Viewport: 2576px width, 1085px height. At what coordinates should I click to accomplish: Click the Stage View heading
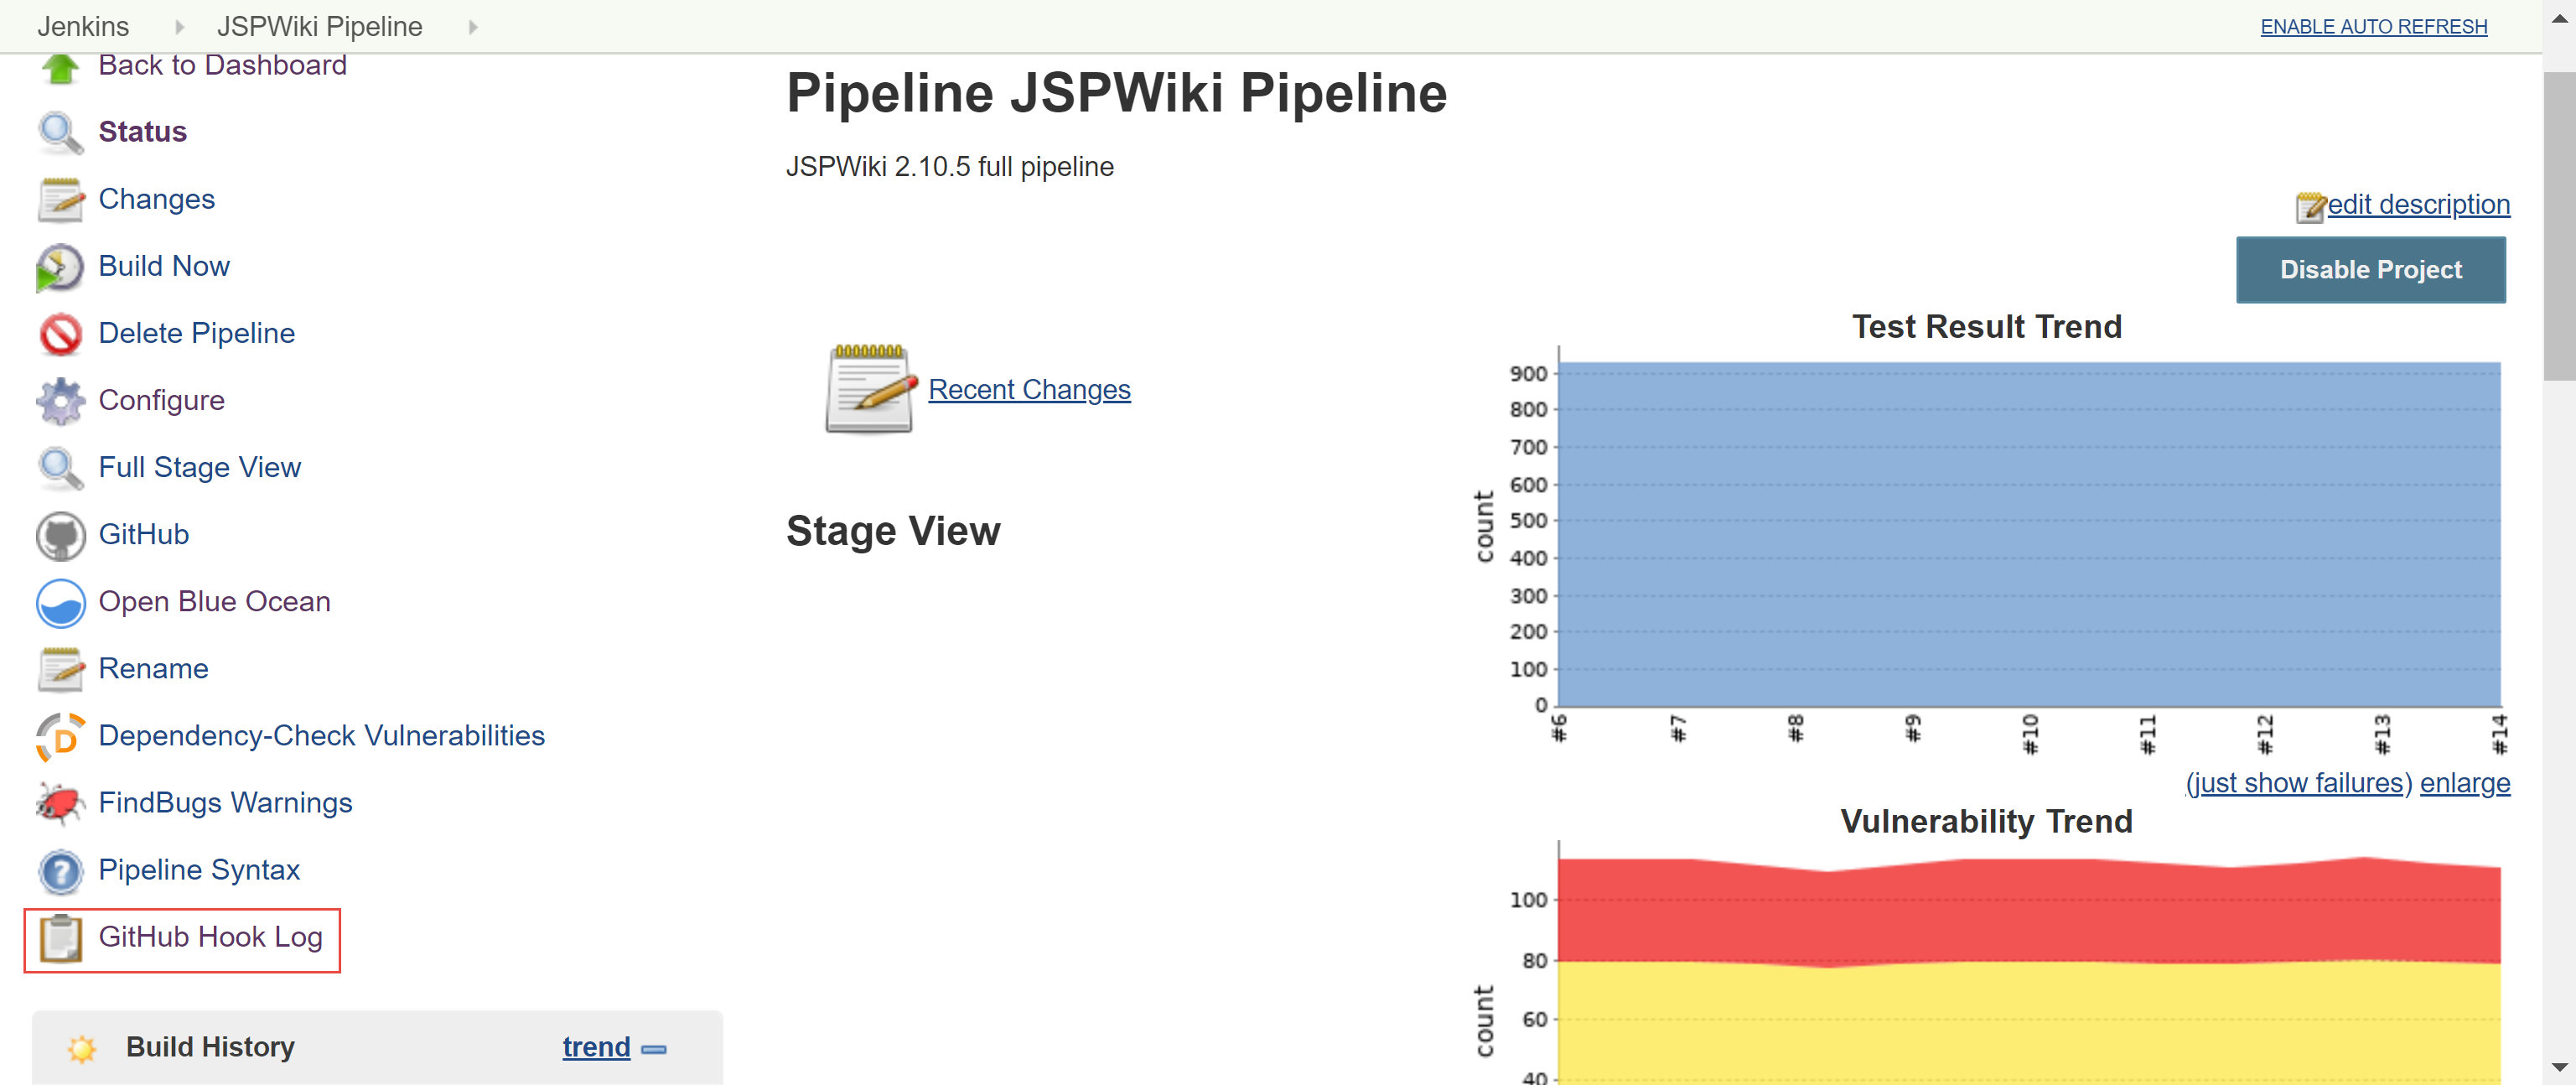[893, 531]
